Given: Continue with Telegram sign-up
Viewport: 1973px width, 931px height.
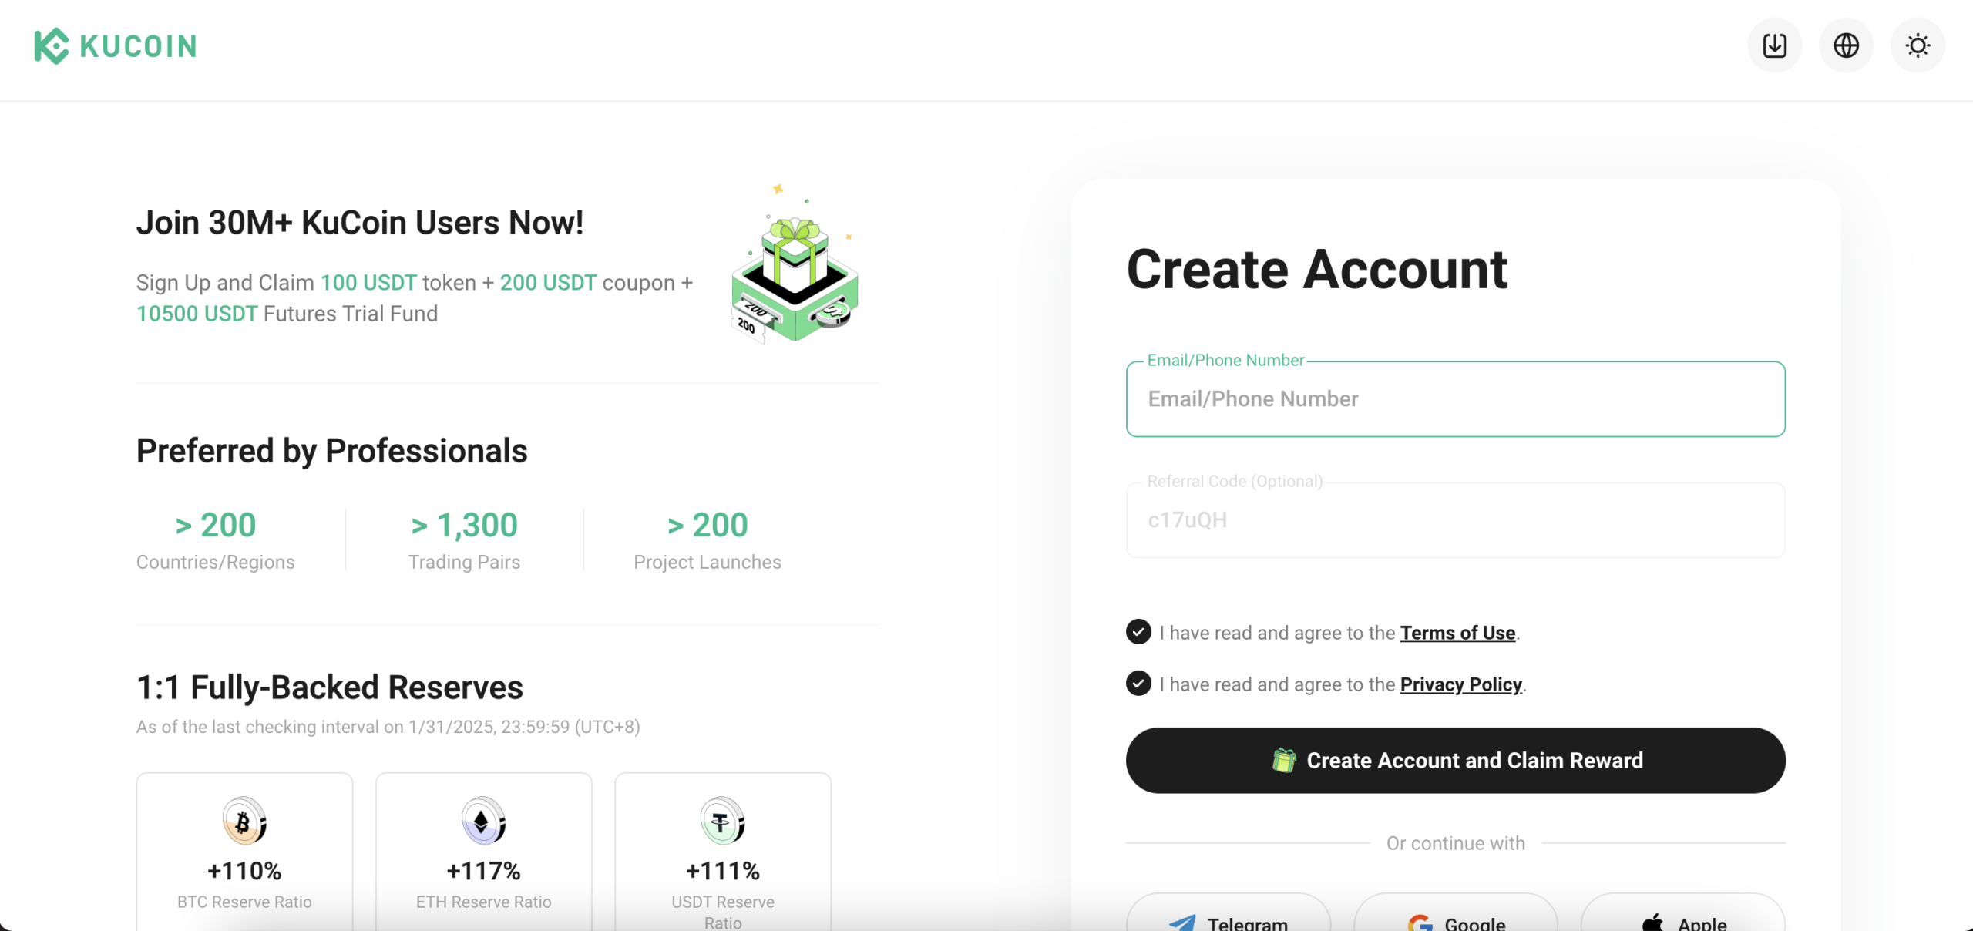Looking at the screenshot, I should point(1229,917).
